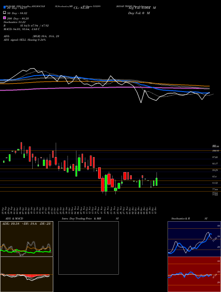Viewport: 221px width, 292px height.
Task: Click the magenta 200 Day legend swatch
Action: pos(4,18)
